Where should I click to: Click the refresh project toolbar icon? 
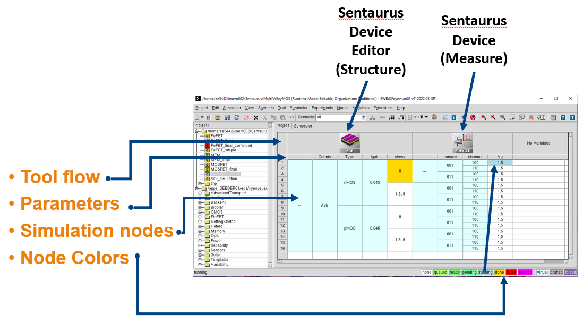pyautogui.click(x=236, y=117)
